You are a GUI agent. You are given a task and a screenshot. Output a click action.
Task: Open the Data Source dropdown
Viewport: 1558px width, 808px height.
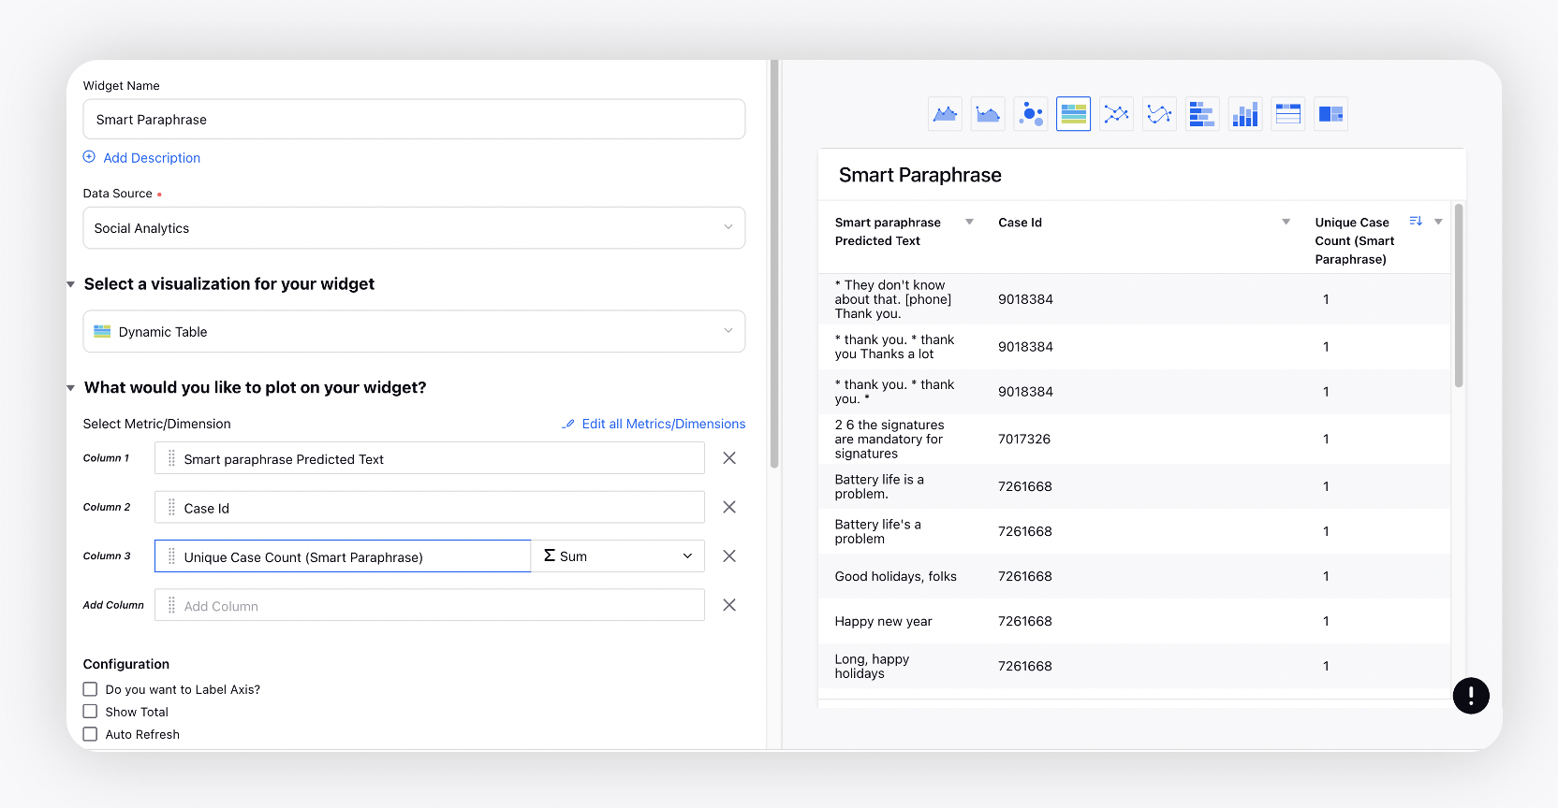(x=414, y=228)
